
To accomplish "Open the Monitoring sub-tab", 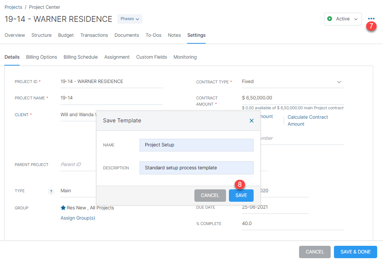I will (x=185, y=57).
